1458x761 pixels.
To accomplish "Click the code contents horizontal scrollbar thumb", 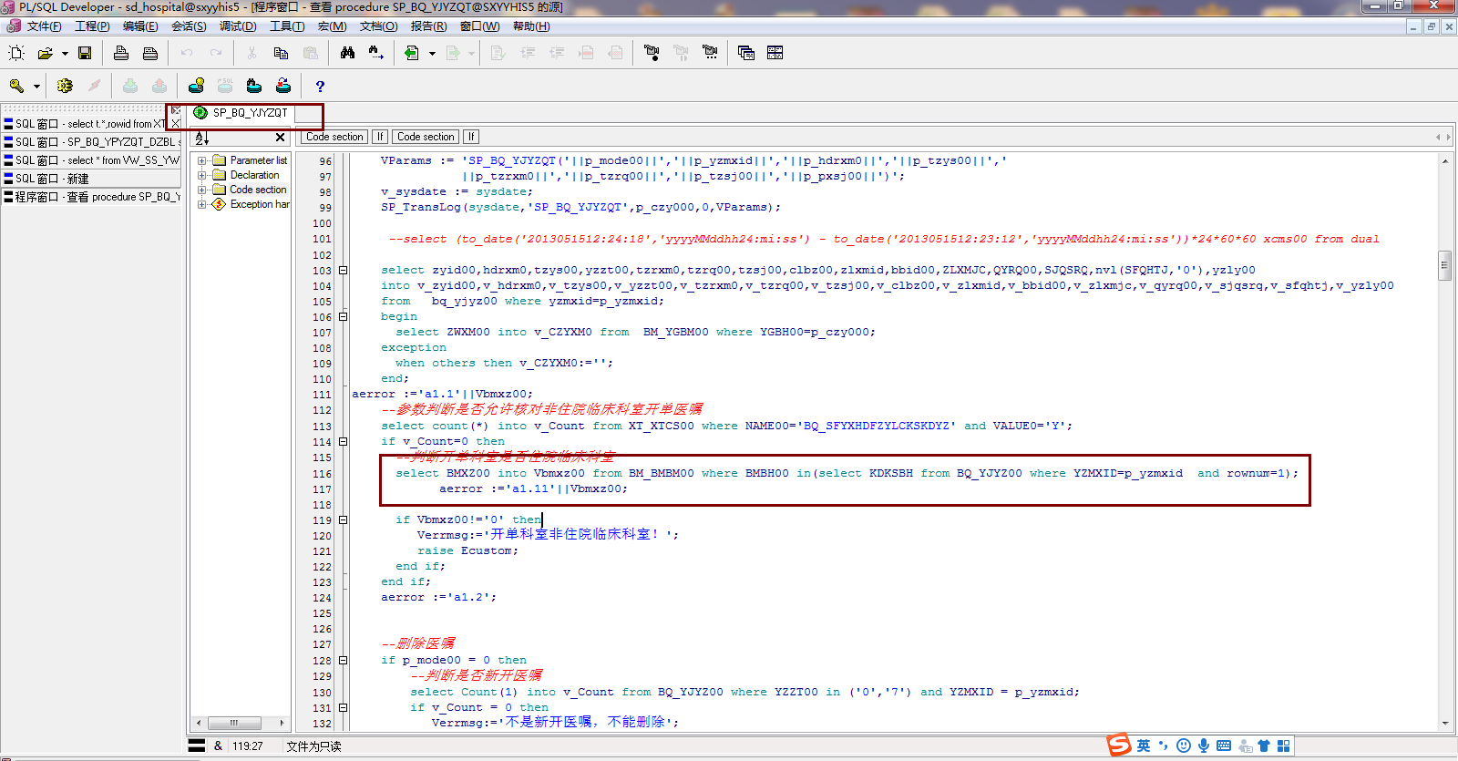I will [234, 723].
